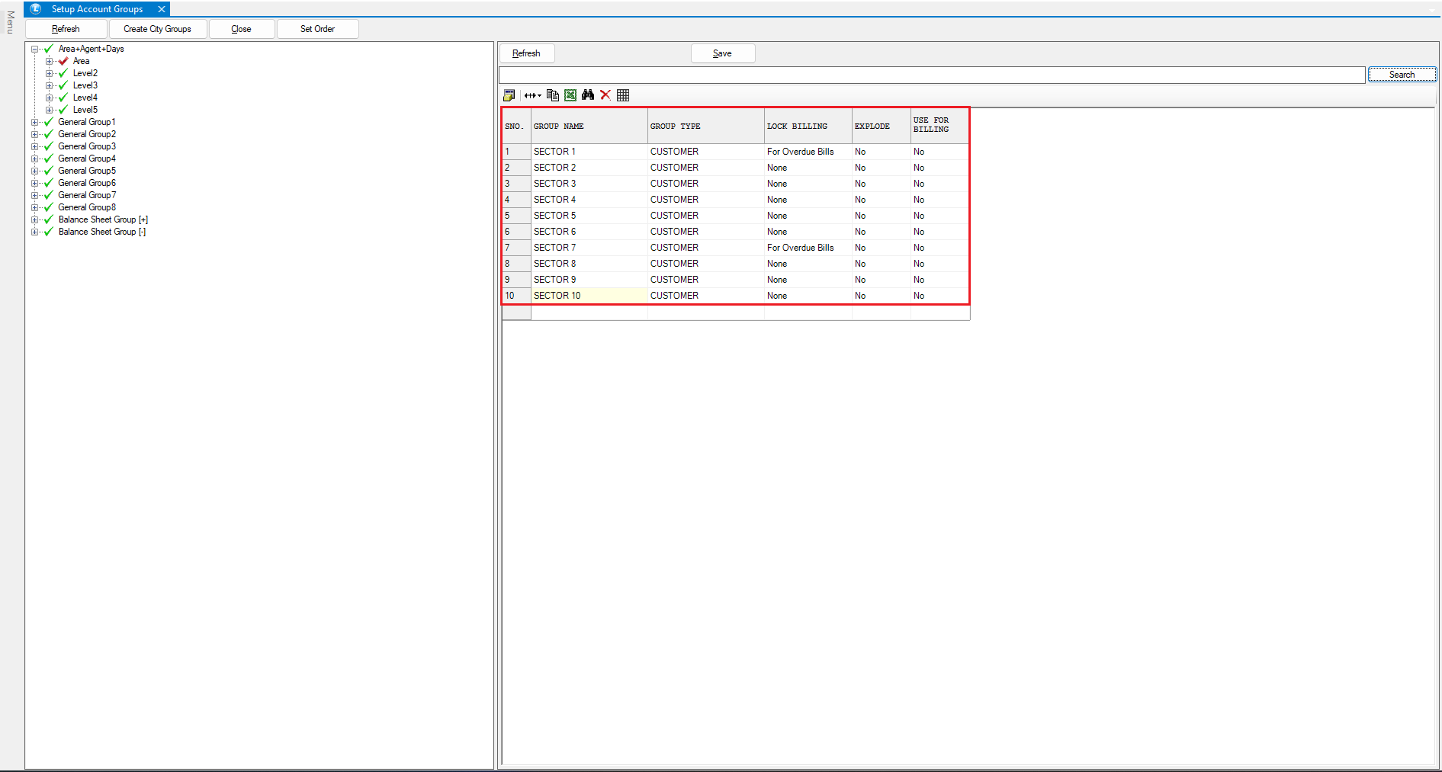Click the search text input field

931,75
